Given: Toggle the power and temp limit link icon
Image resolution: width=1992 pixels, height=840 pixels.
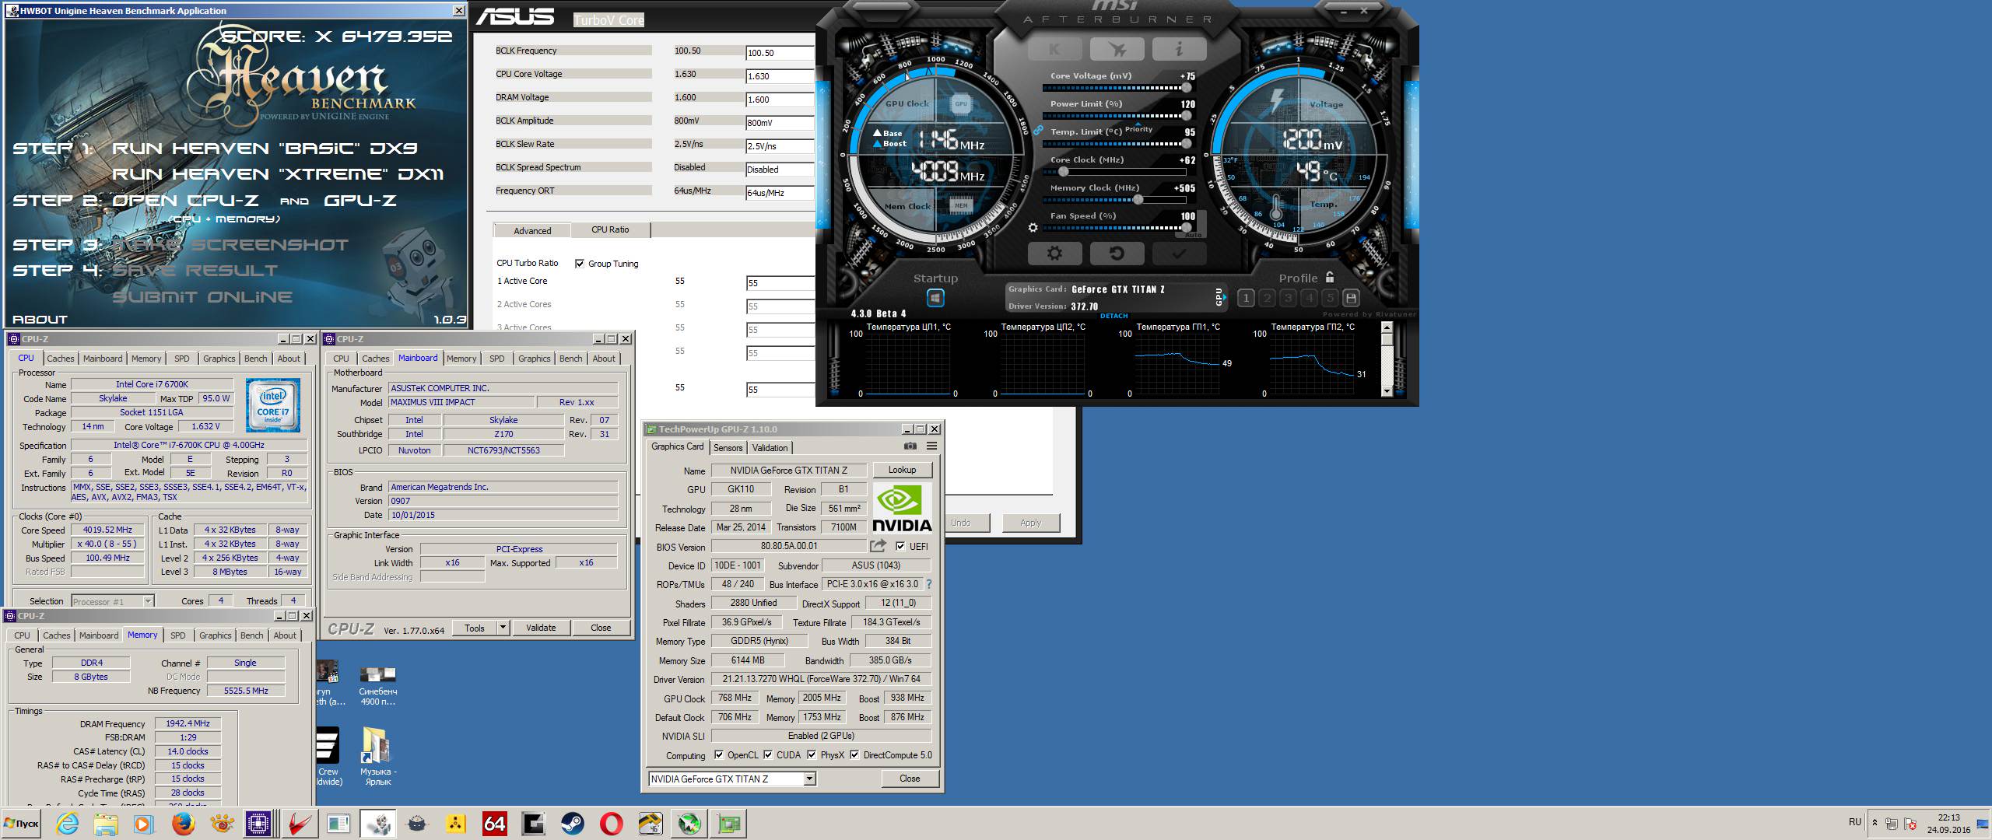Looking at the screenshot, I should pyautogui.click(x=1038, y=131).
